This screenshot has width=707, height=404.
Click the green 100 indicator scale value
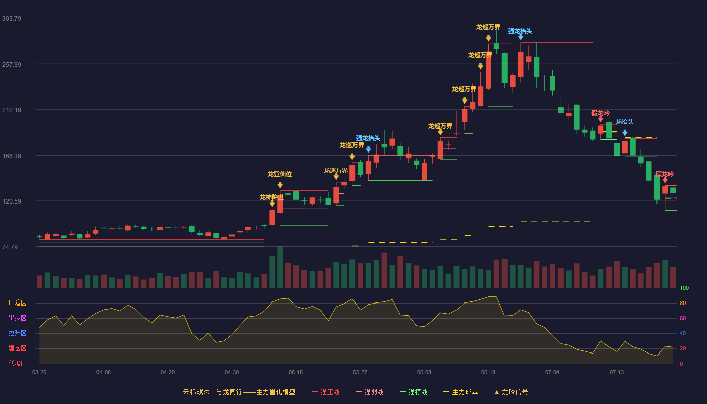684,288
